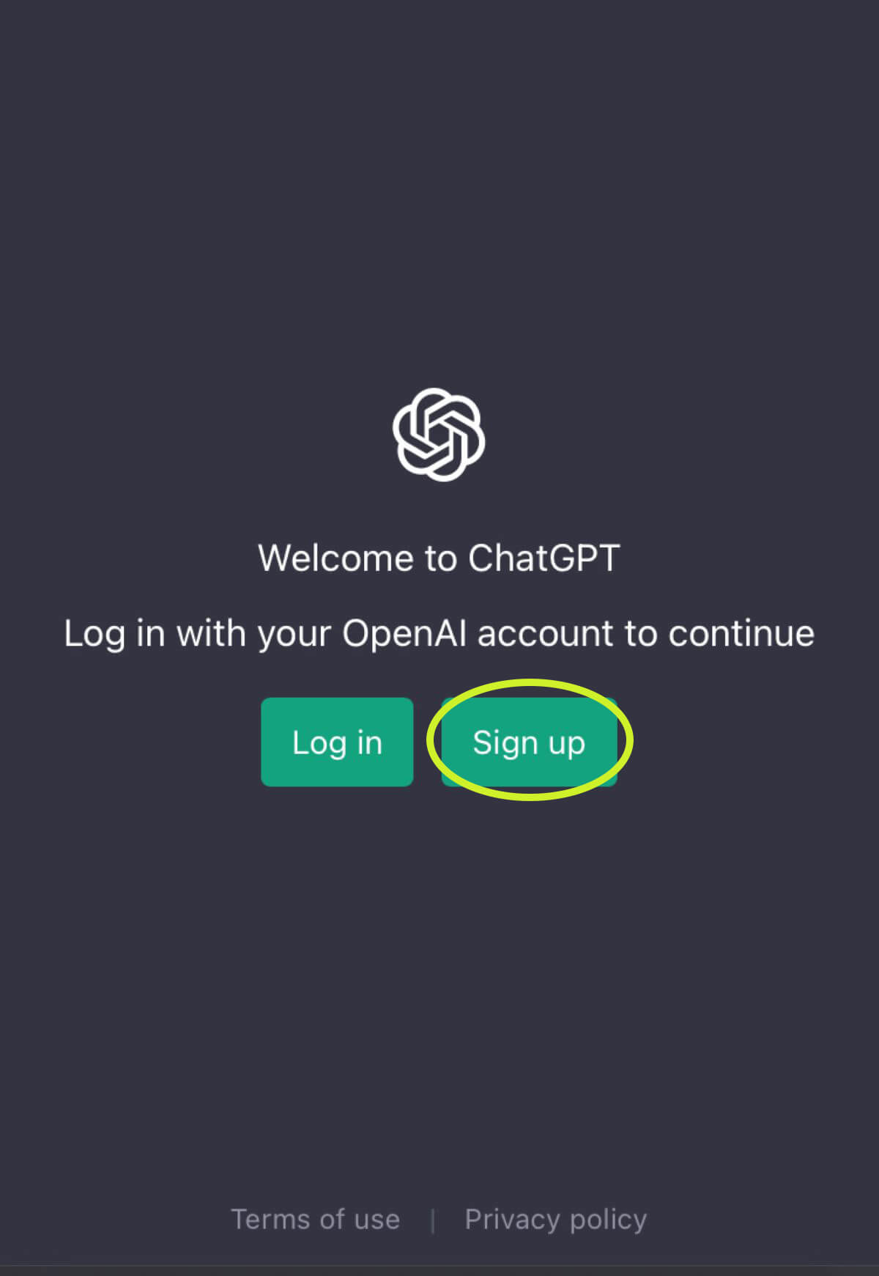Image resolution: width=879 pixels, height=1276 pixels.
Task: Choose Sign up highlighted by yellow ellipse
Action: pos(529,742)
